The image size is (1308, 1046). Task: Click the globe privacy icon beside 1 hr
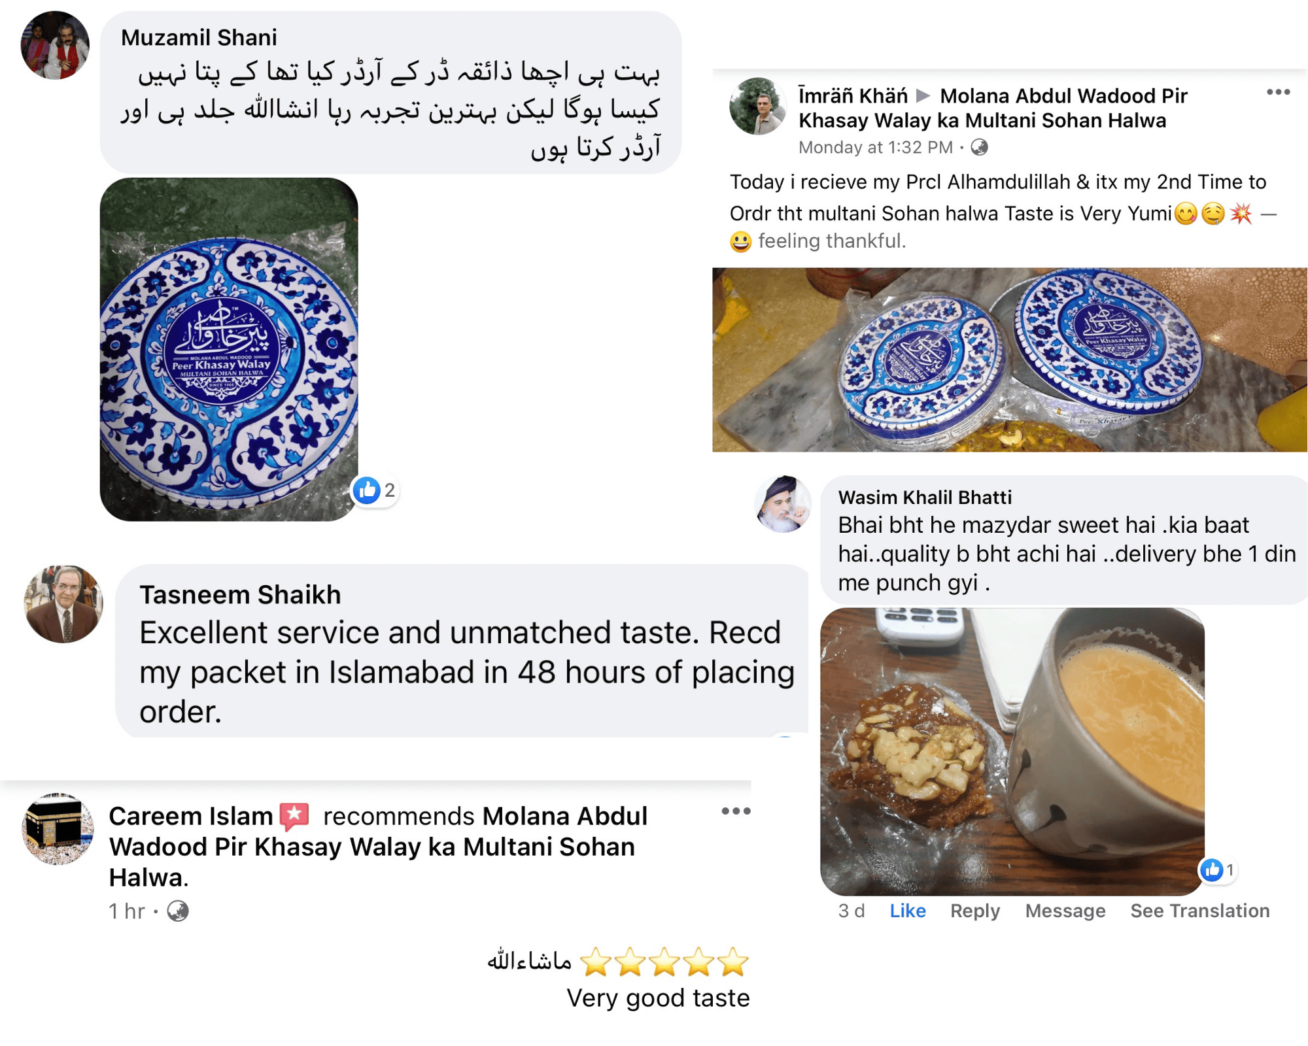click(x=177, y=911)
